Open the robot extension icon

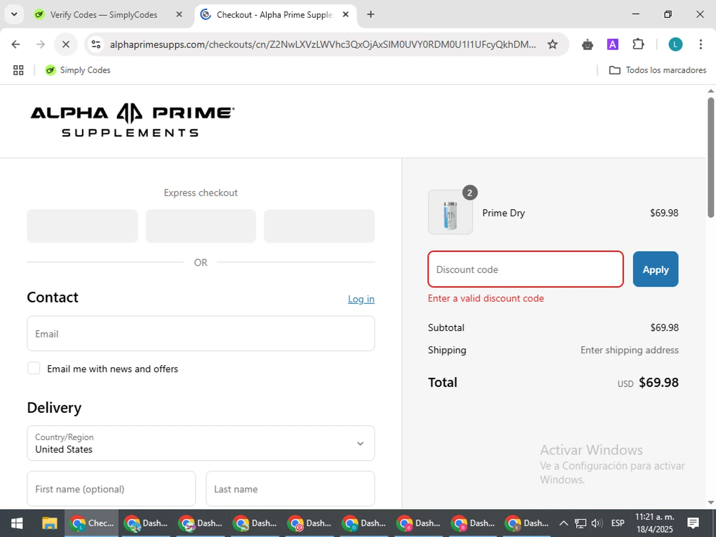pos(588,44)
